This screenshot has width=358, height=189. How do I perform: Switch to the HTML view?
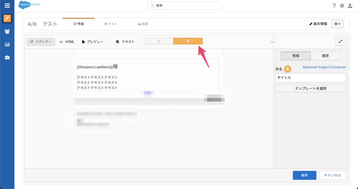pyautogui.click(x=67, y=41)
